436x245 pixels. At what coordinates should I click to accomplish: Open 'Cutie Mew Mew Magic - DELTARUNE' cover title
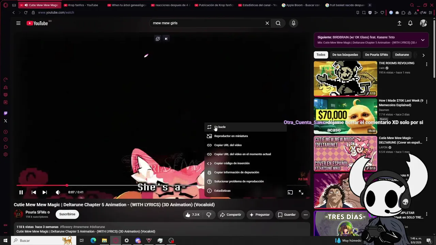pyautogui.click(x=400, y=140)
